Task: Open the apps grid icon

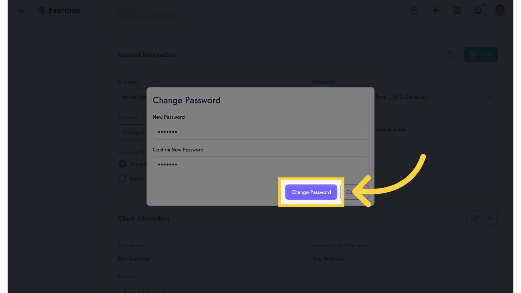Action: pos(457,10)
